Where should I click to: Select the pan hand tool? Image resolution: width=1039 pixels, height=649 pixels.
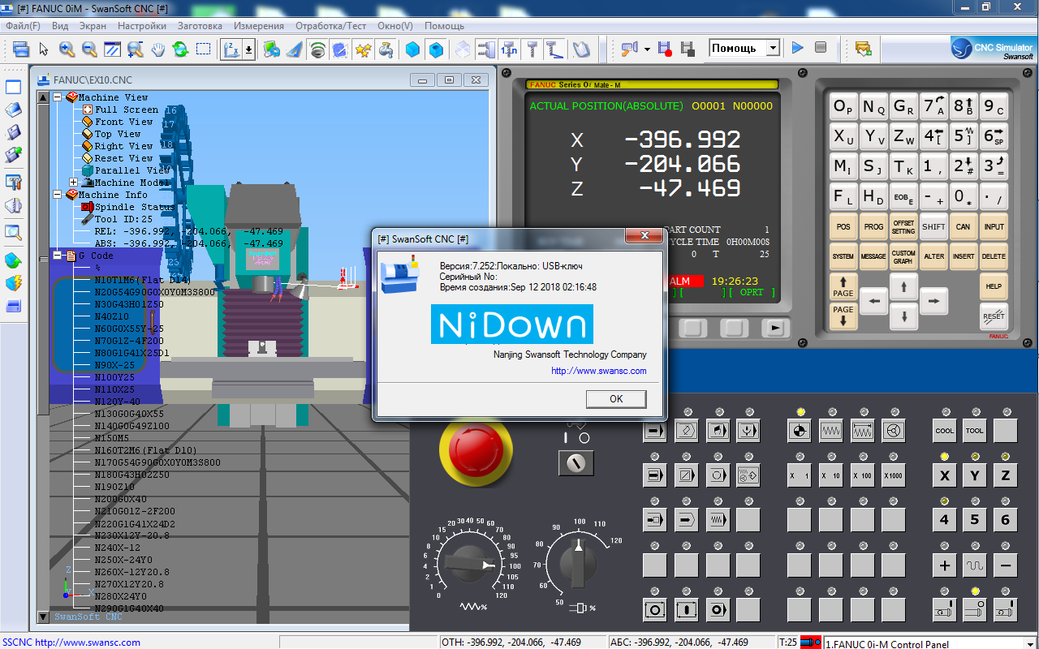click(x=157, y=49)
